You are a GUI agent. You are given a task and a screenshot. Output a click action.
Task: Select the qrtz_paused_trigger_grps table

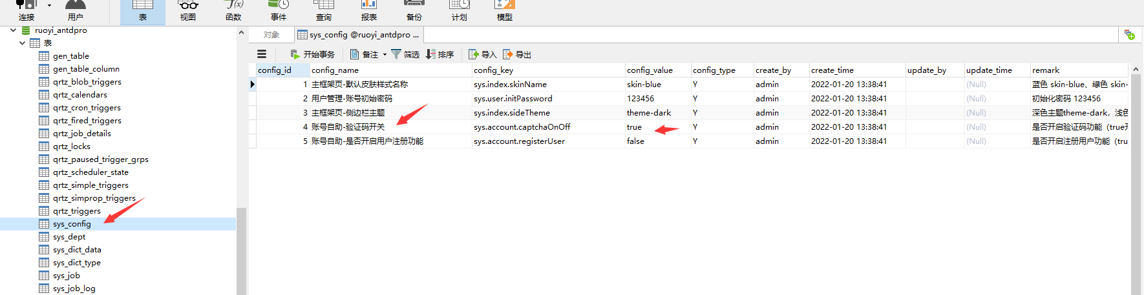coord(100,159)
